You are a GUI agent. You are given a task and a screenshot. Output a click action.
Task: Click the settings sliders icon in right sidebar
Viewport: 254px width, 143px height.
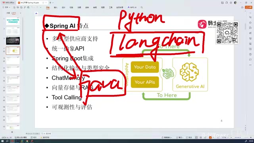tap(250, 17)
